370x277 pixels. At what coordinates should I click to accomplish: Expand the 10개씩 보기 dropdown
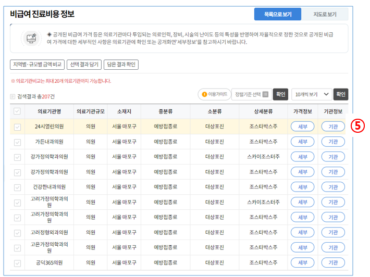[x=312, y=94]
